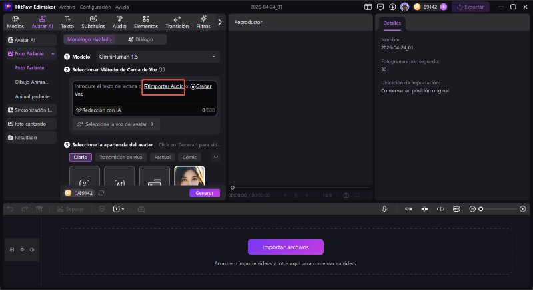The width and height of the screenshot is (533, 290).
Task: Redo the last timeline action
Action: [25, 209]
